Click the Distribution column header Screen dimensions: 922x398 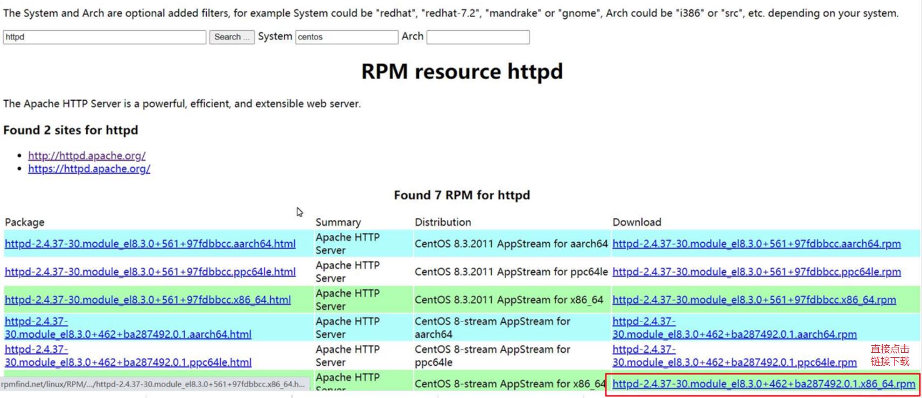click(443, 222)
